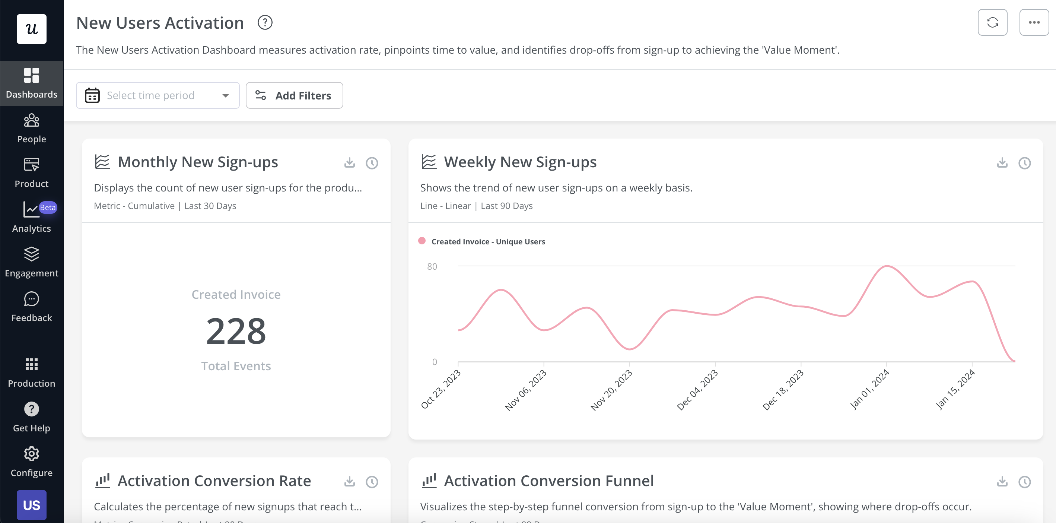Viewport: 1056px width, 523px height.
Task: Open the three-dot options menu top right
Action: [x=1034, y=22]
